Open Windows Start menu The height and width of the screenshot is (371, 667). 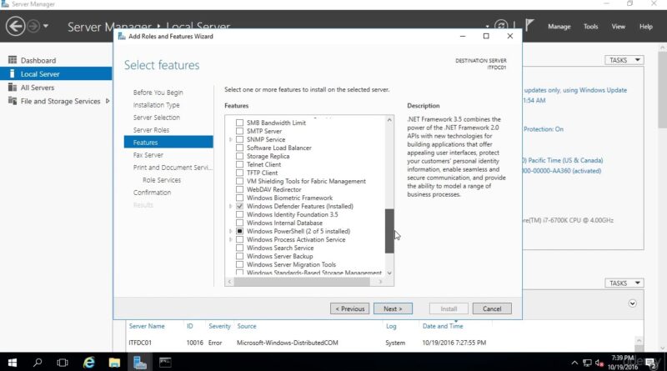pyautogui.click(x=13, y=363)
